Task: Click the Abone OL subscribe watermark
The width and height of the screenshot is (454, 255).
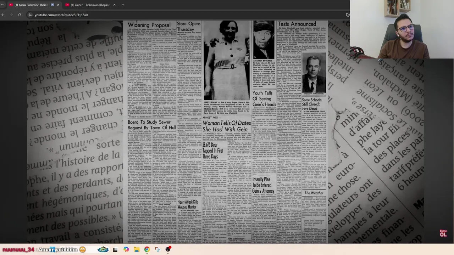Action: click(443, 233)
